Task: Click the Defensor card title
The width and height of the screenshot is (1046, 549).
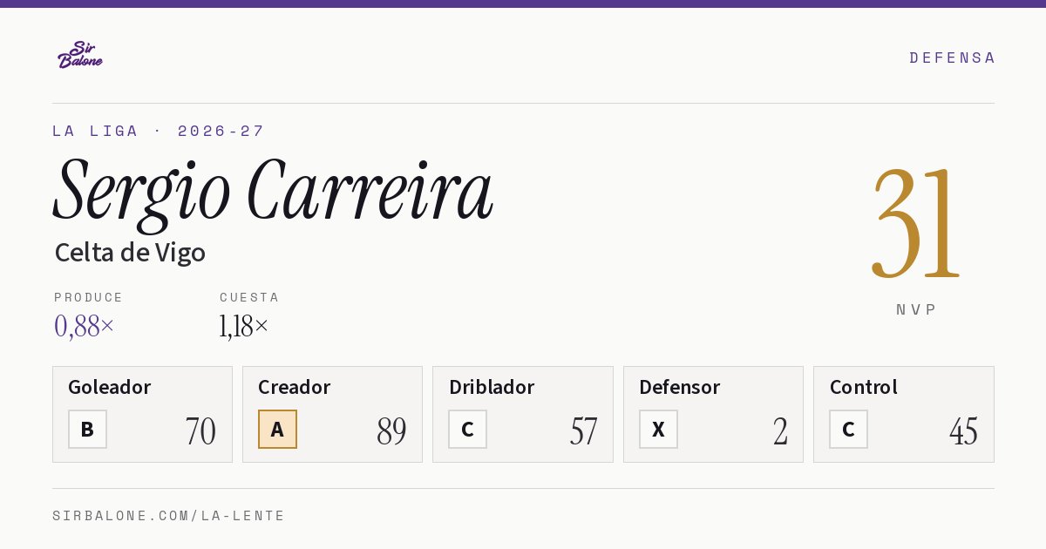Action: point(679,387)
